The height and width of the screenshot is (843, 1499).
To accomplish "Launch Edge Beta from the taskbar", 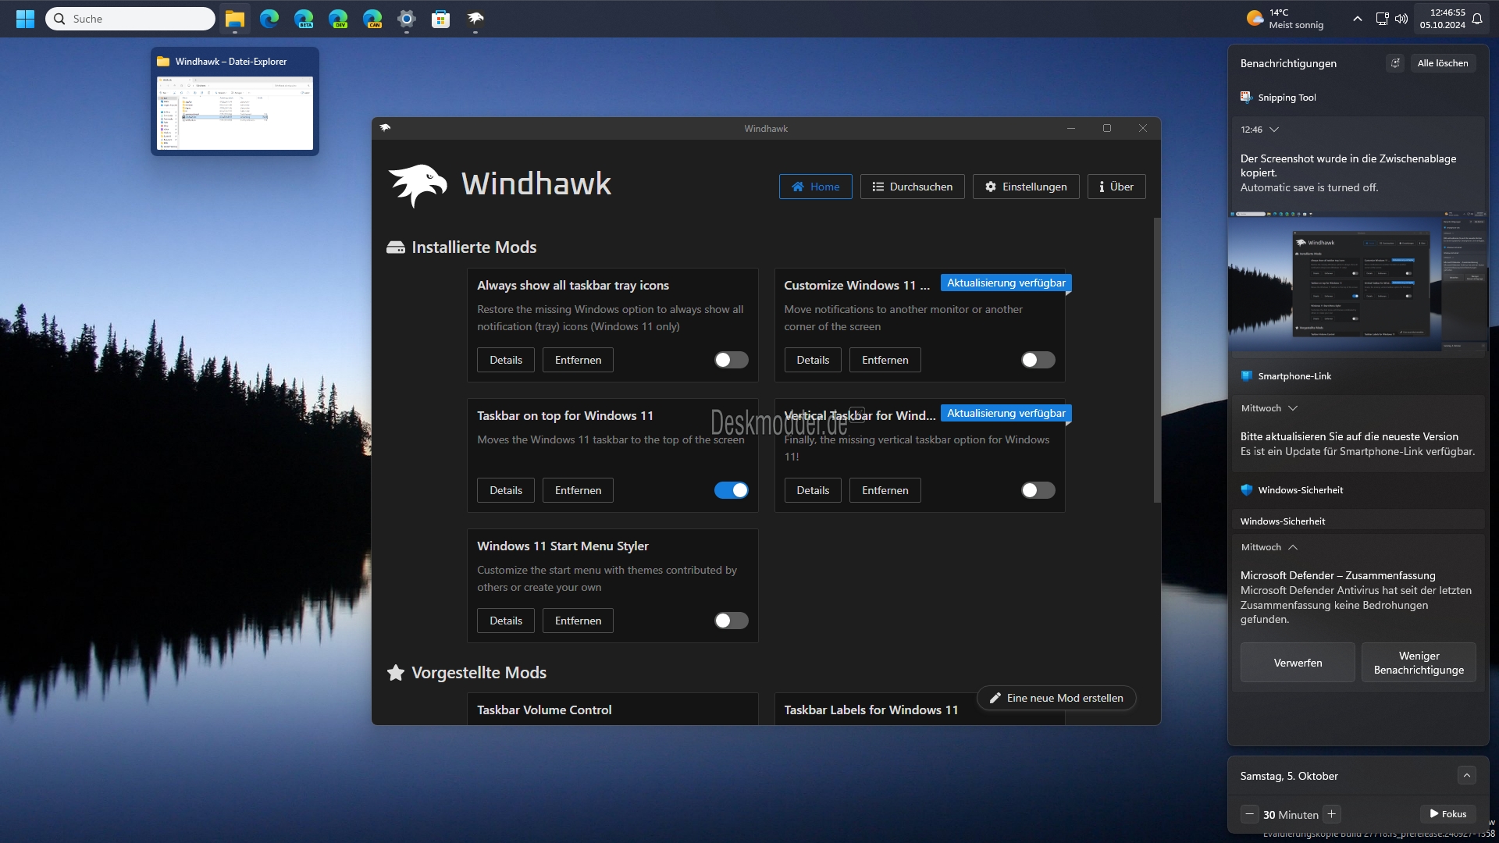I will (304, 19).
